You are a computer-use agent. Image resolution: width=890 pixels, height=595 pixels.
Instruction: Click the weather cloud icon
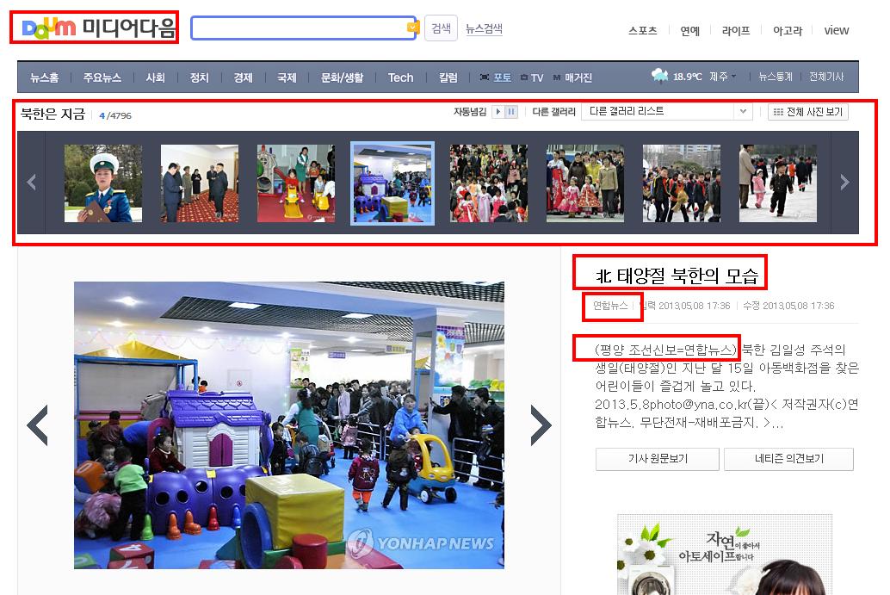pos(659,76)
